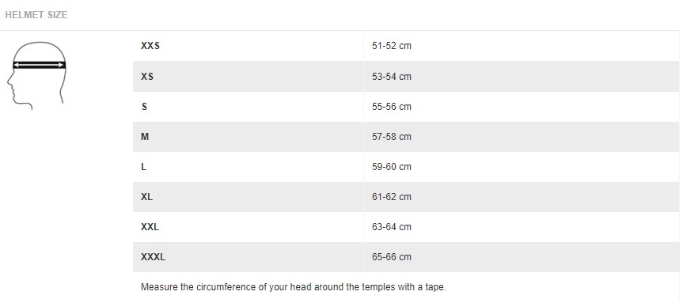This screenshot has height=299, width=683.
Task: Select the 57-58 cm value
Action: click(x=392, y=137)
